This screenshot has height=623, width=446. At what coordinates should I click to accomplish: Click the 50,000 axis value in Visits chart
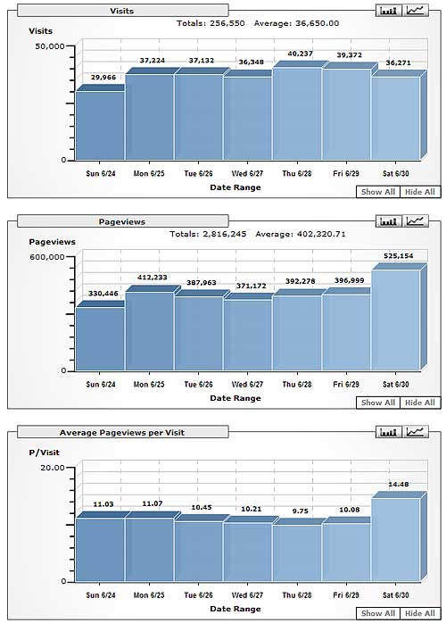pyautogui.click(x=50, y=46)
